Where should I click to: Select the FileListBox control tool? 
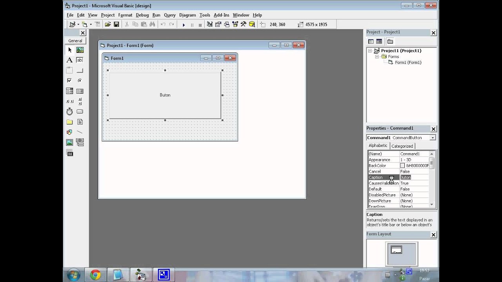click(x=80, y=122)
